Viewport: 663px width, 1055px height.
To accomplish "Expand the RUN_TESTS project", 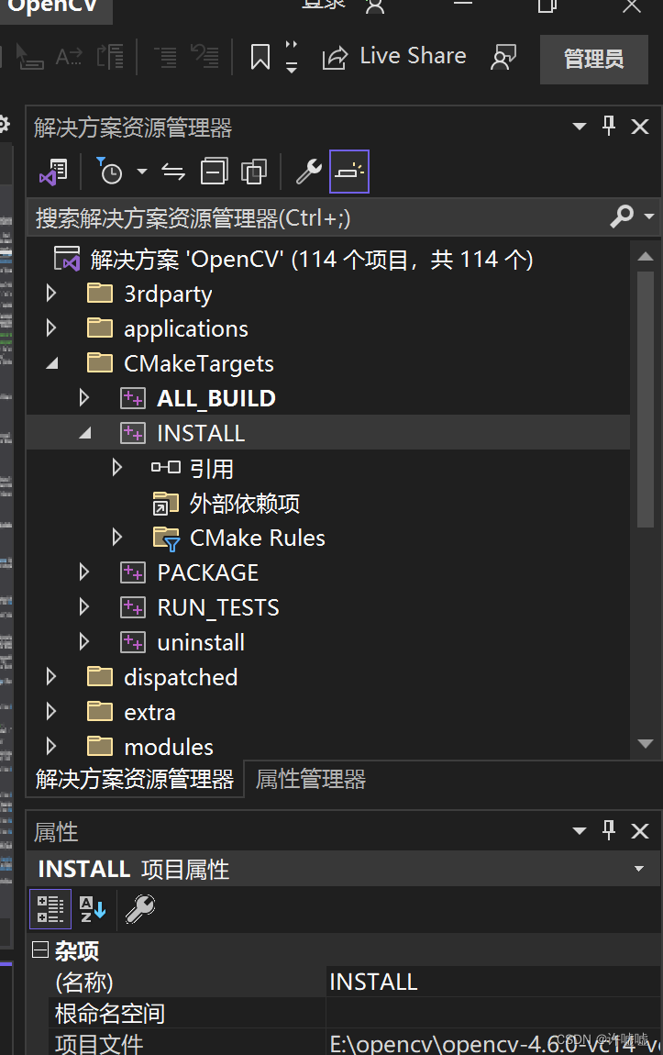I will (x=84, y=607).
